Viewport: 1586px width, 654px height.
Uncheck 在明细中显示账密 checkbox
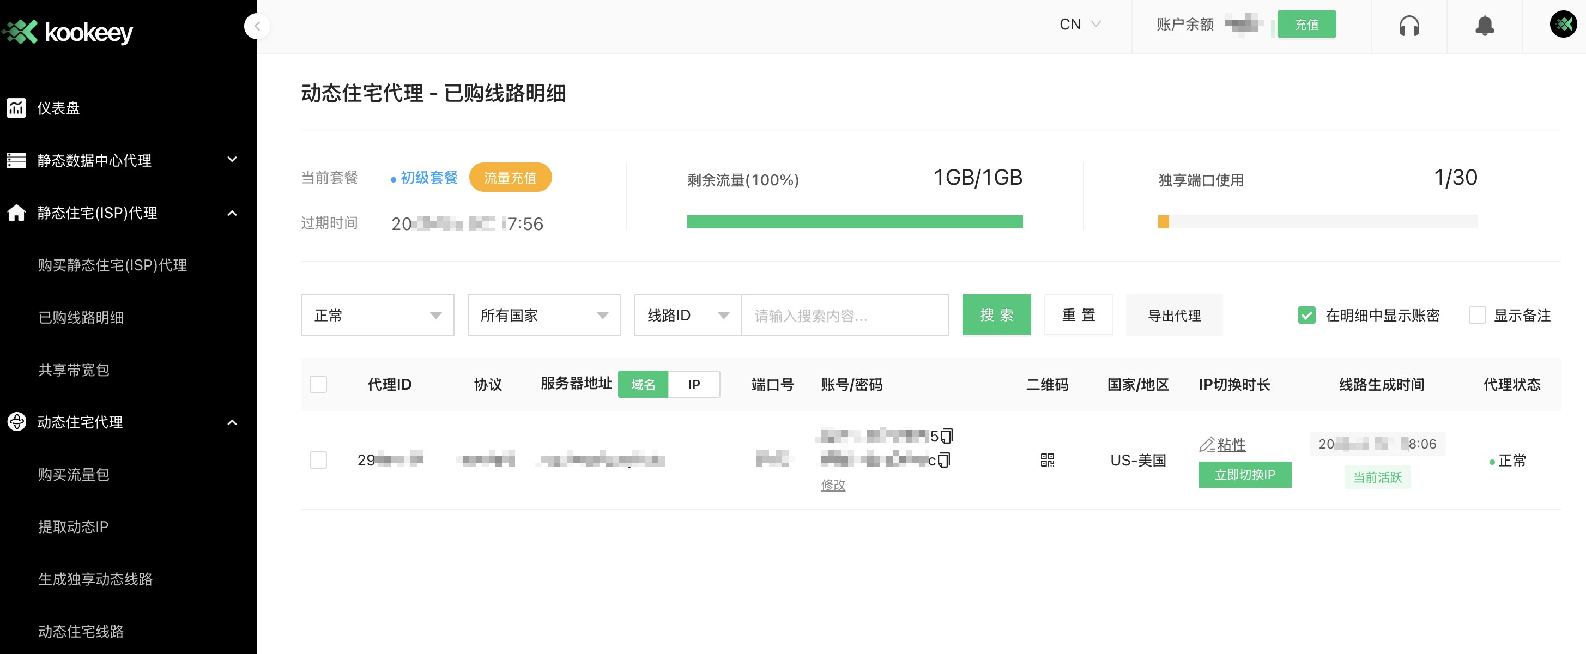(1306, 316)
